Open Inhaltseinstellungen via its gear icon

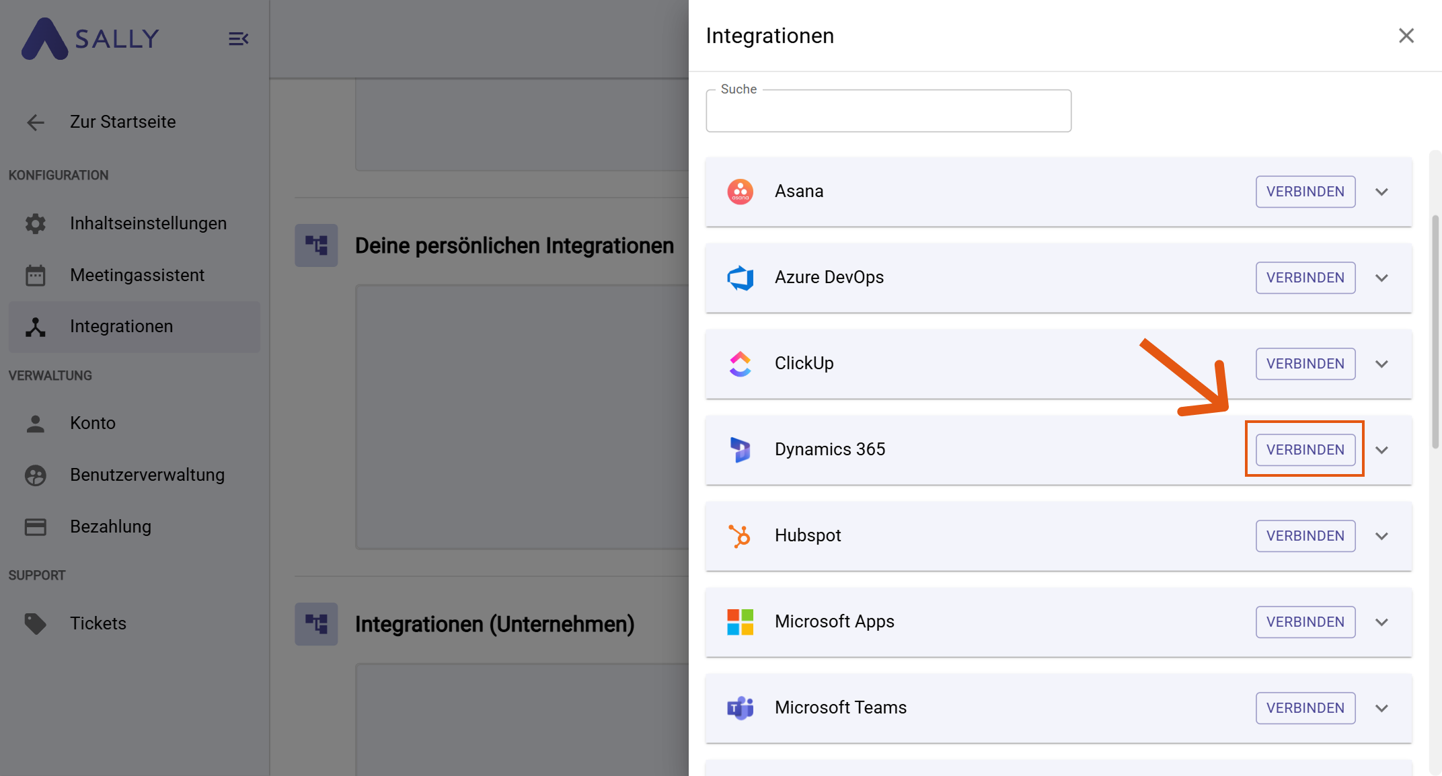36,223
